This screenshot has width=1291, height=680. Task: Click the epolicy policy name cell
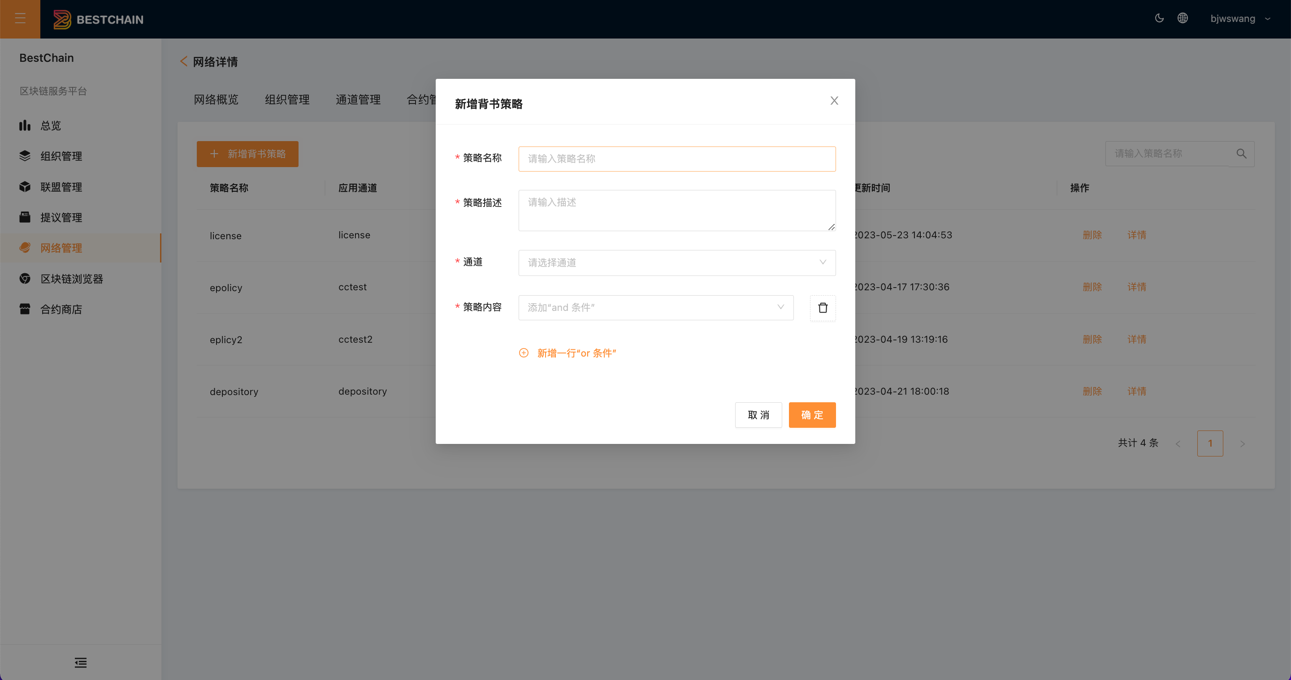click(226, 288)
